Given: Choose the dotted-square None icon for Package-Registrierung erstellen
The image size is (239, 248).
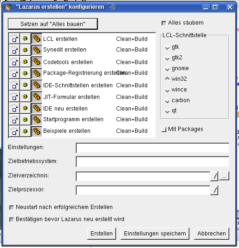Looking at the screenshot, I should point(14,73).
